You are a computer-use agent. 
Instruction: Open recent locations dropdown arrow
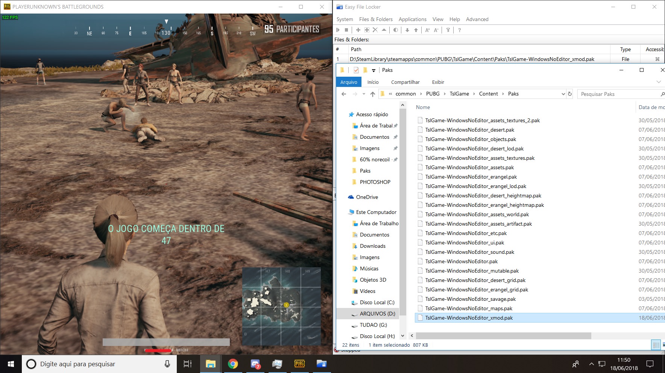click(364, 94)
